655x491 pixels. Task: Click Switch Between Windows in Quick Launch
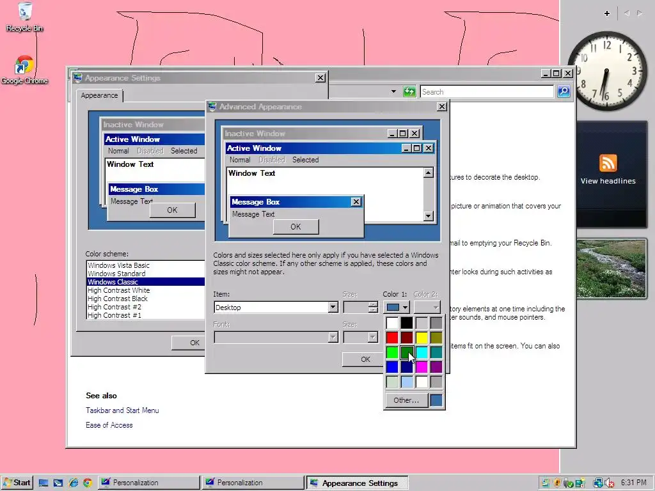58,483
